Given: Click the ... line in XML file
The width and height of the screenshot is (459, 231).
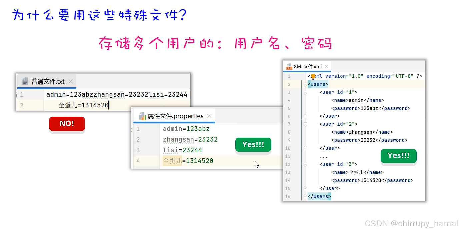Looking at the screenshot, I should click(x=324, y=156).
